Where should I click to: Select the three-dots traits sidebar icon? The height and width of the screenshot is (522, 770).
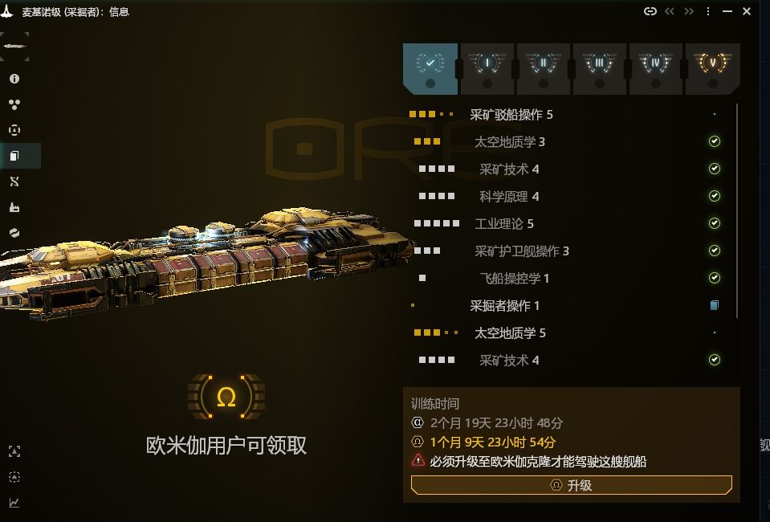pos(14,104)
